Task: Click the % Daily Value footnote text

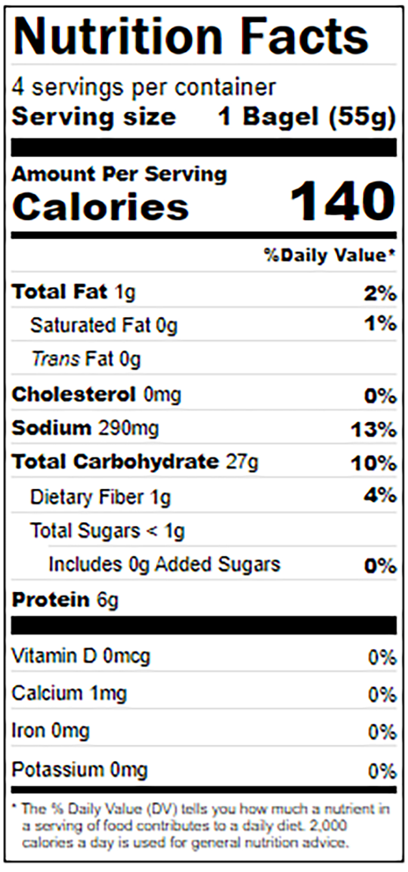Action: pyautogui.click(x=202, y=826)
